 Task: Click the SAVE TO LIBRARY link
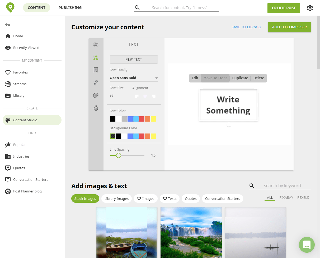tap(247, 27)
